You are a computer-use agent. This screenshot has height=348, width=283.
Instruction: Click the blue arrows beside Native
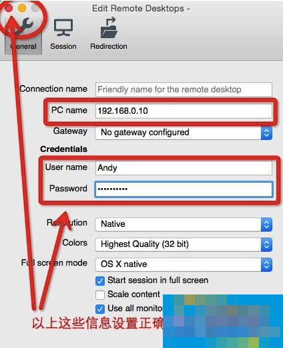click(x=266, y=224)
